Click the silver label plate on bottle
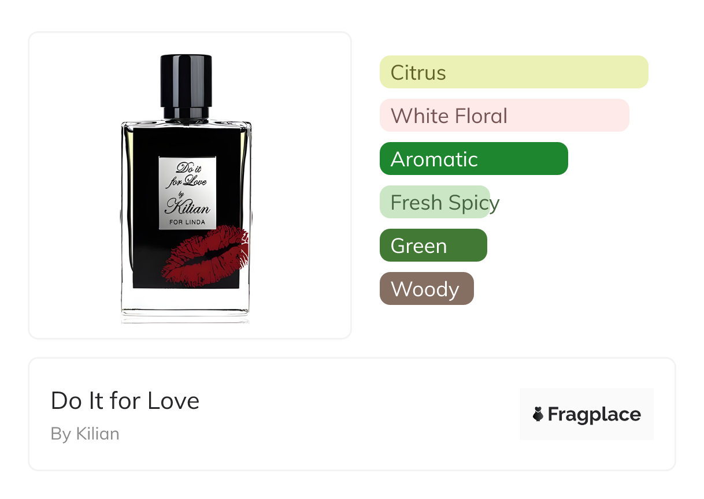The width and height of the screenshot is (704, 499). click(x=188, y=192)
